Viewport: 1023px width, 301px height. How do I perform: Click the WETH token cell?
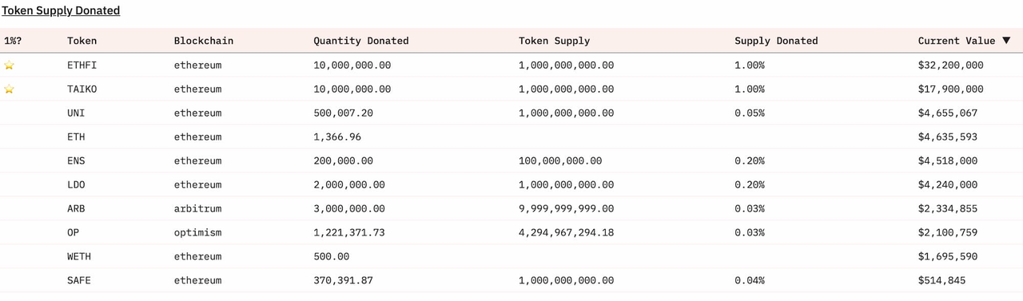tap(79, 257)
